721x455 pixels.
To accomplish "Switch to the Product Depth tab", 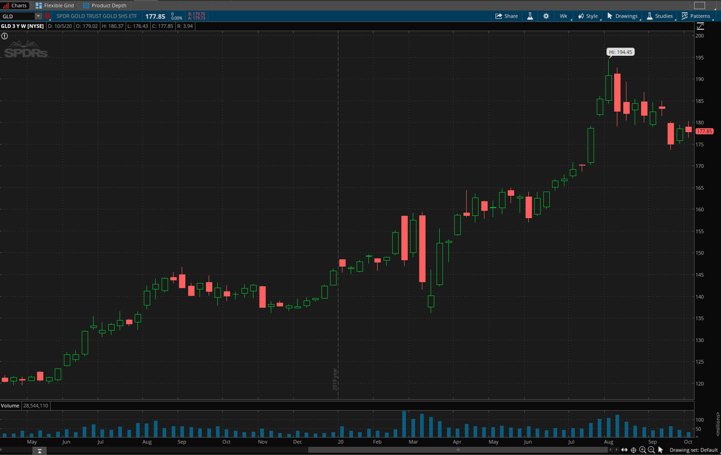I will [105, 5].
